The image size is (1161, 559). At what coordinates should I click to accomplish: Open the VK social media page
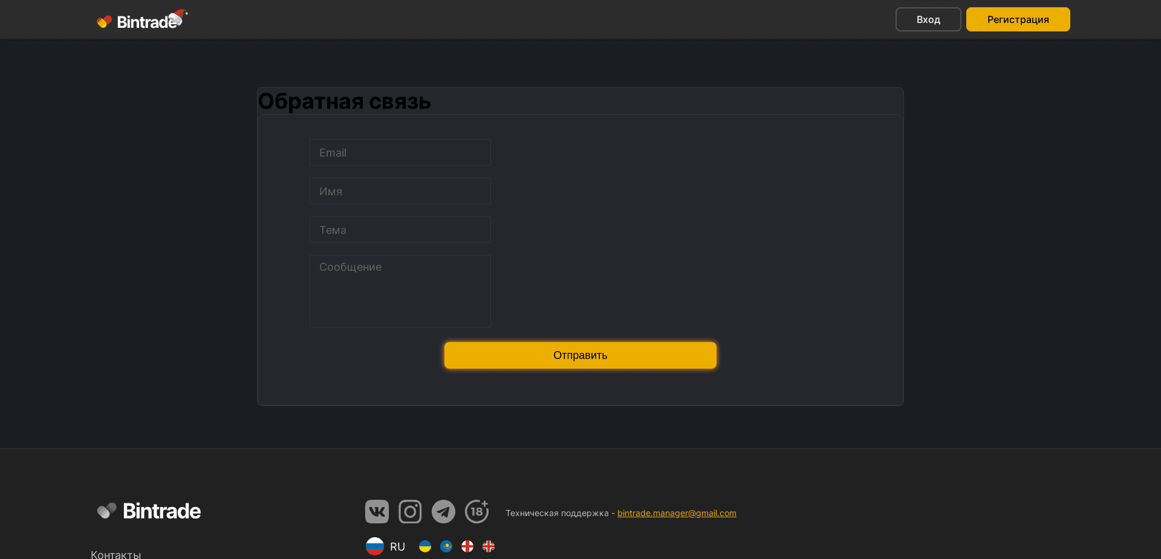pos(376,511)
